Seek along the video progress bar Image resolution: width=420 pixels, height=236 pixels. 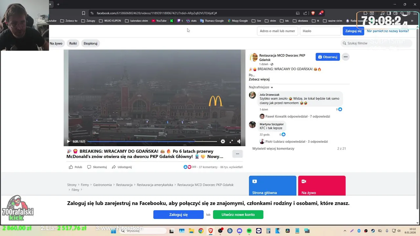[x=152, y=142]
